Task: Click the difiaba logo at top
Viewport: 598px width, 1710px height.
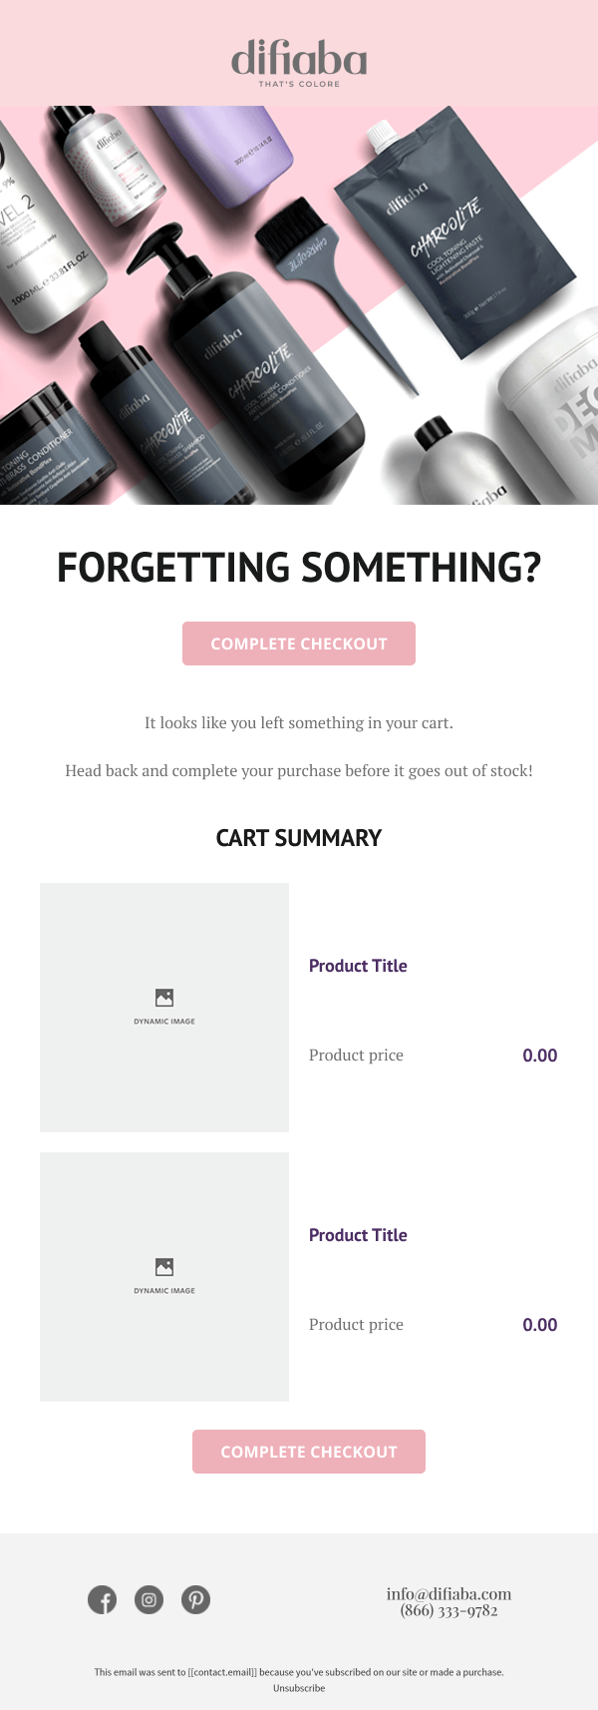Action: pyautogui.click(x=299, y=62)
